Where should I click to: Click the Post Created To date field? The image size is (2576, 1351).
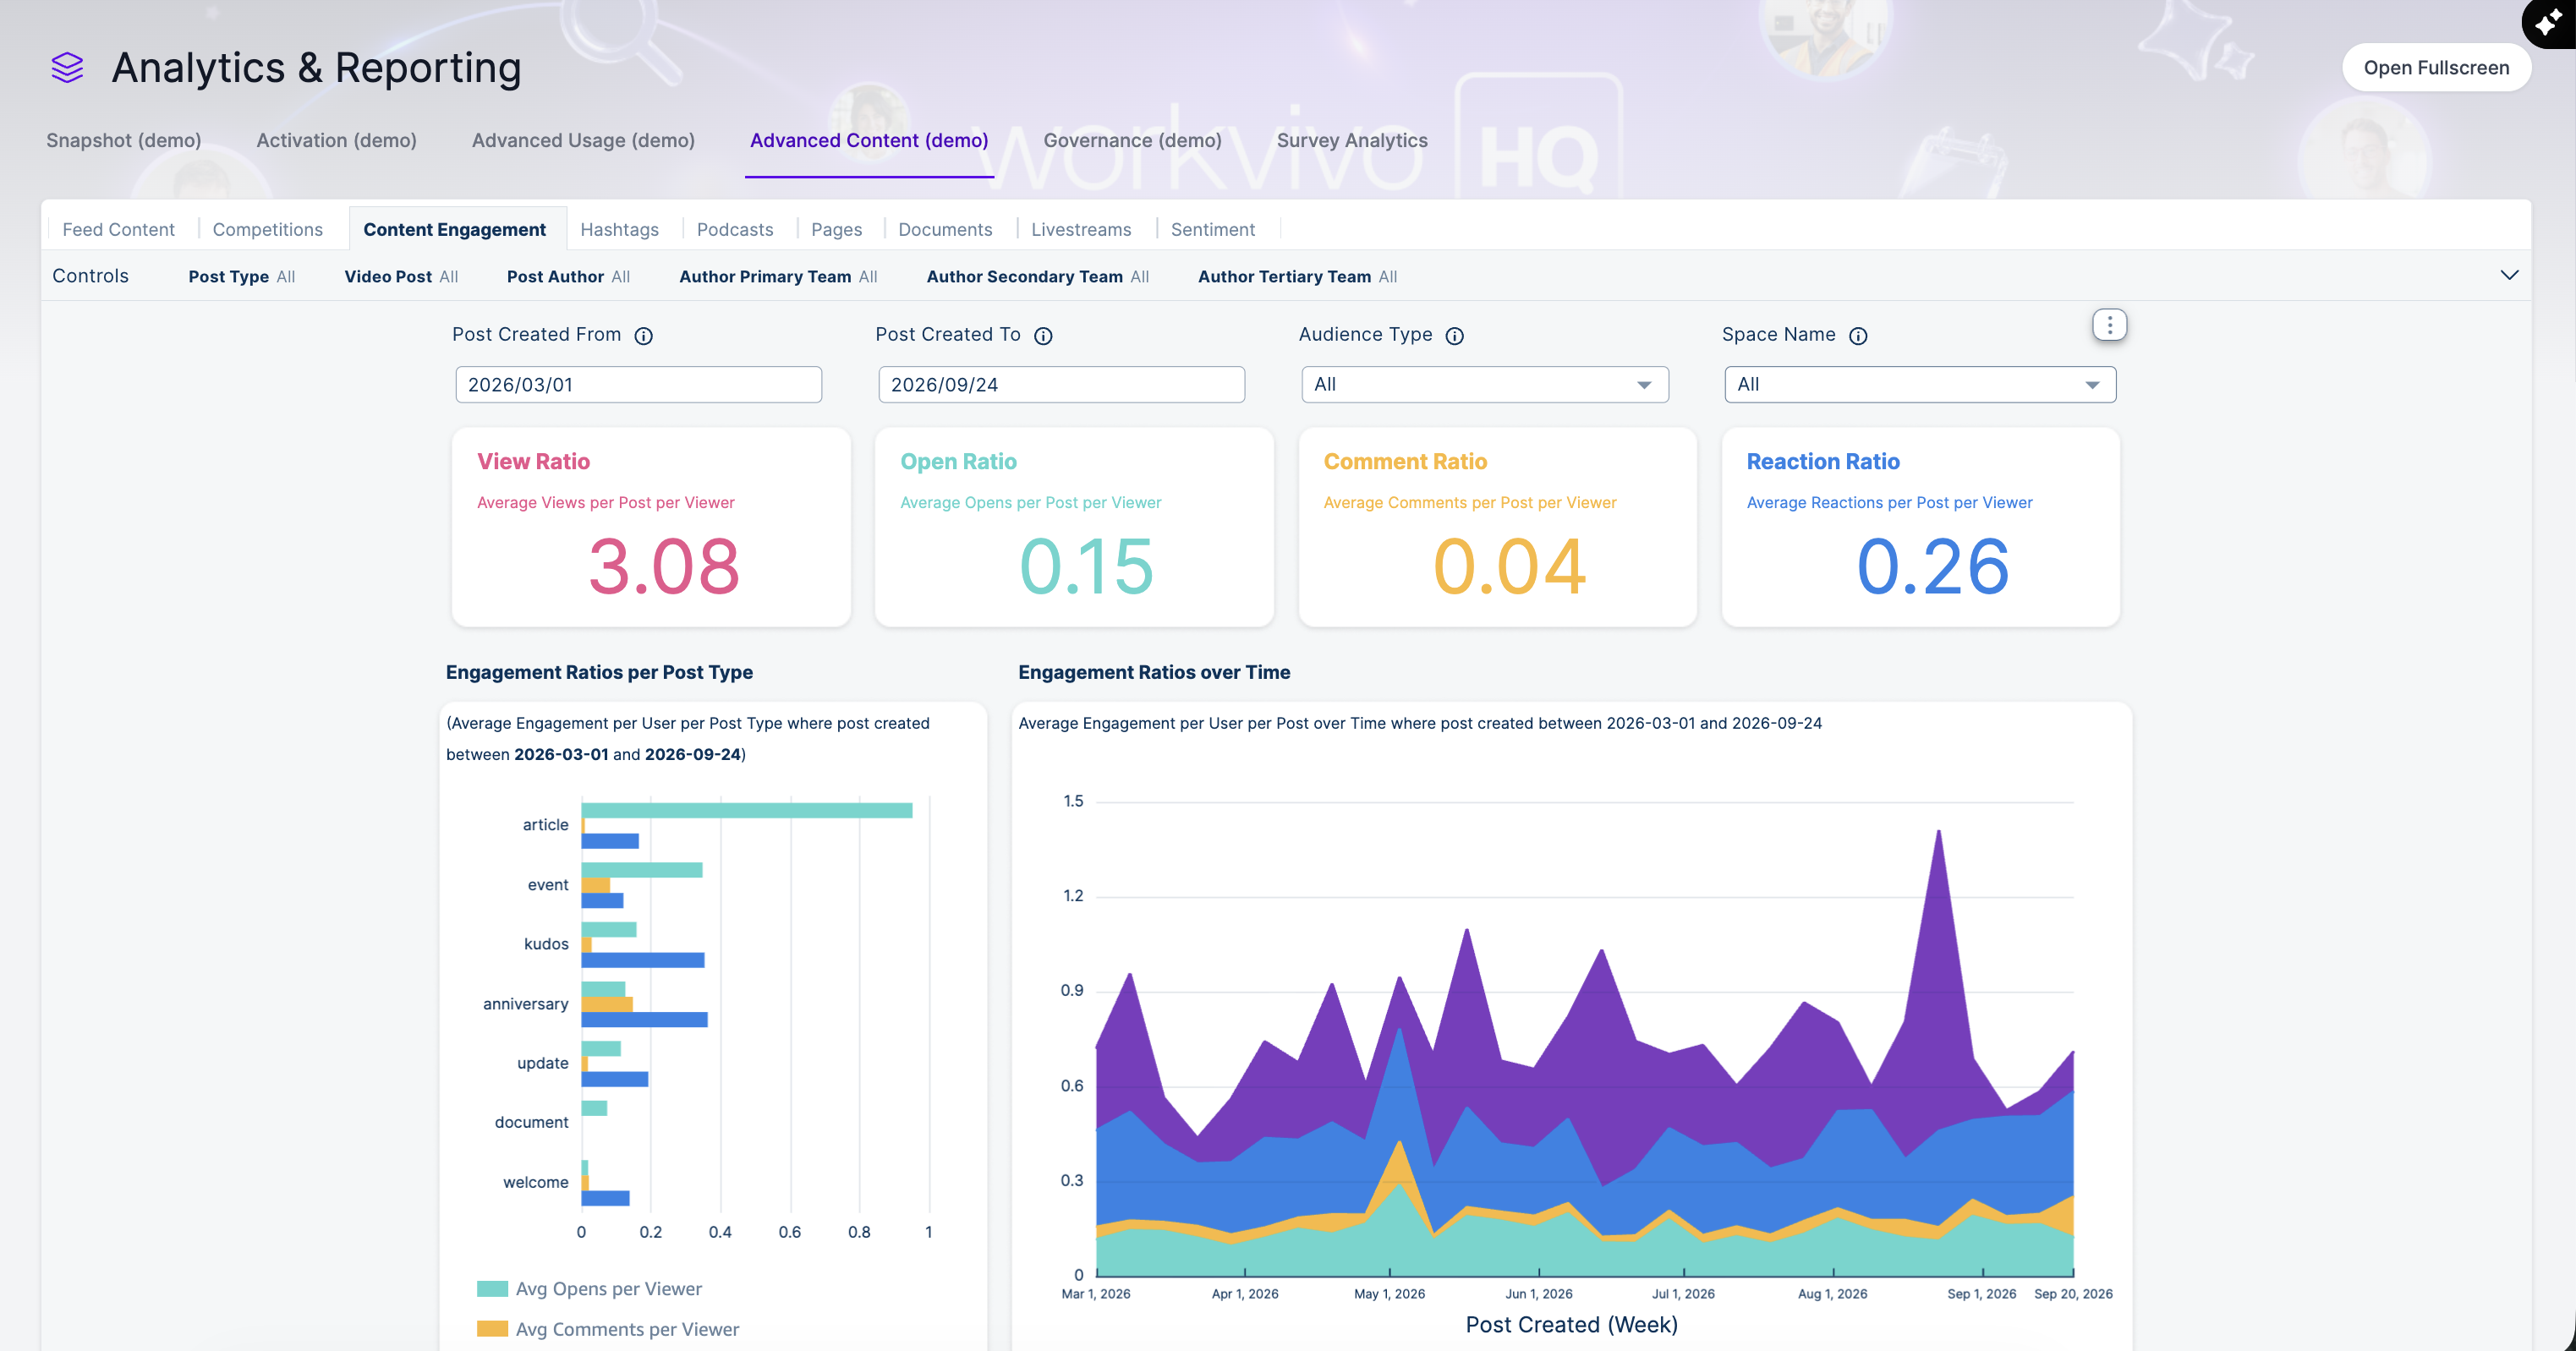click(x=1061, y=385)
